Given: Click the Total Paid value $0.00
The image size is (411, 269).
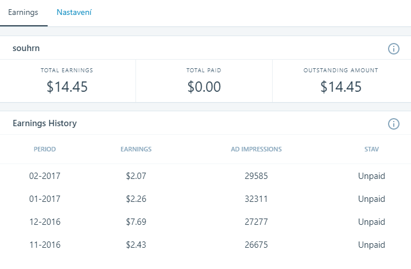Looking at the screenshot, I should (x=204, y=87).
